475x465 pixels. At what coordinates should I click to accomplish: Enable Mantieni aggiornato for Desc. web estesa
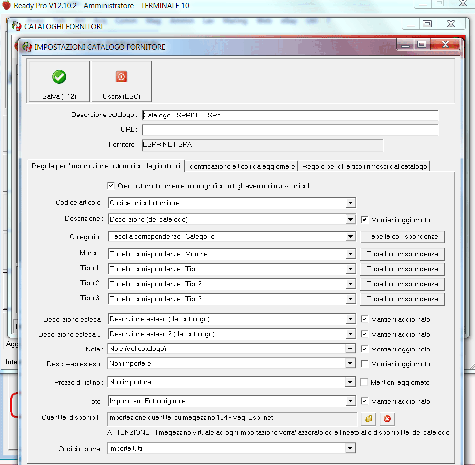point(365,364)
